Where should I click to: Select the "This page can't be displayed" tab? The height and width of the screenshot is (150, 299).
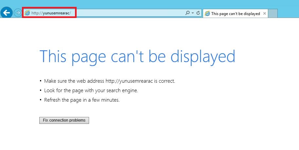235,14
